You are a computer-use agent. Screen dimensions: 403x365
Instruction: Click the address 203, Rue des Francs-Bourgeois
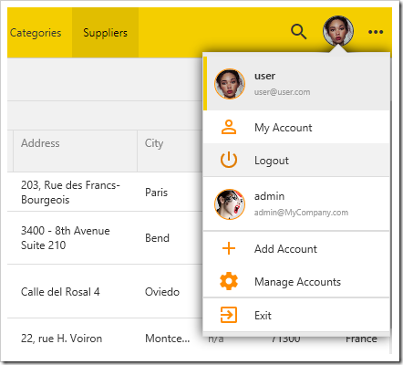pos(70,193)
